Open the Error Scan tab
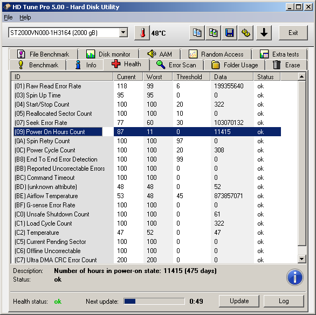Screen dimensions: 316x315 (176, 65)
